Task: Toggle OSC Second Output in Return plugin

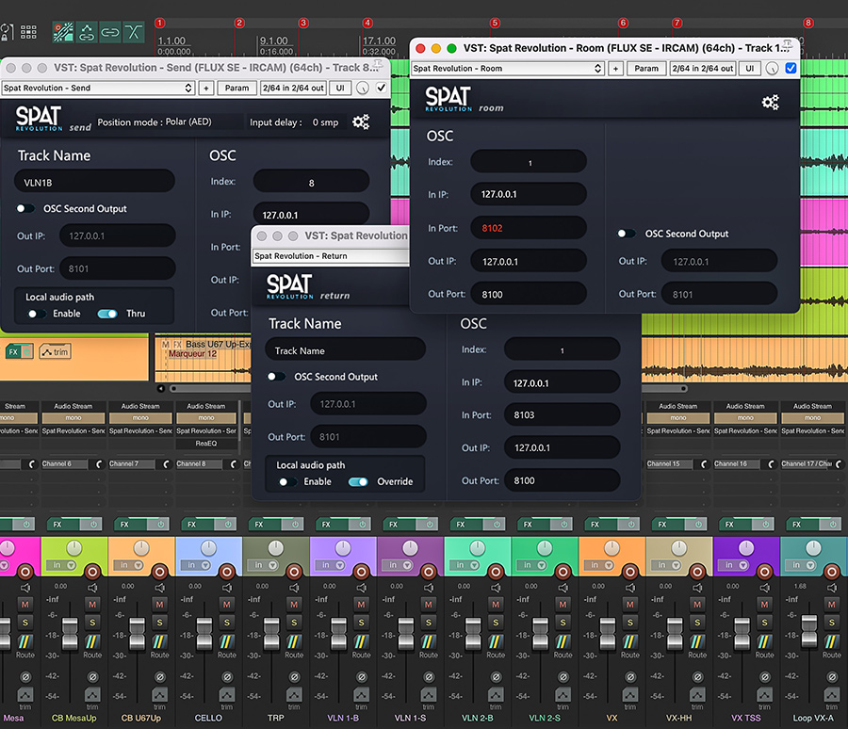Action: point(276,377)
